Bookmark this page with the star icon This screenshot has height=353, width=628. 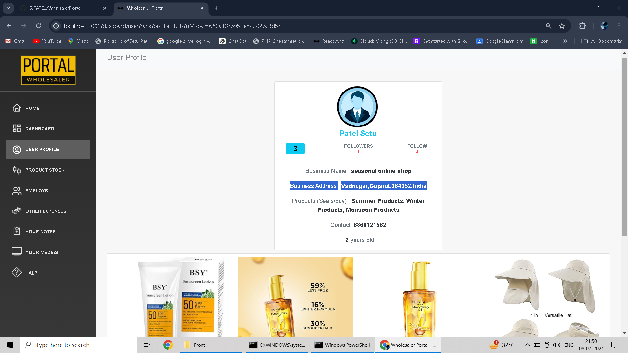(562, 26)
